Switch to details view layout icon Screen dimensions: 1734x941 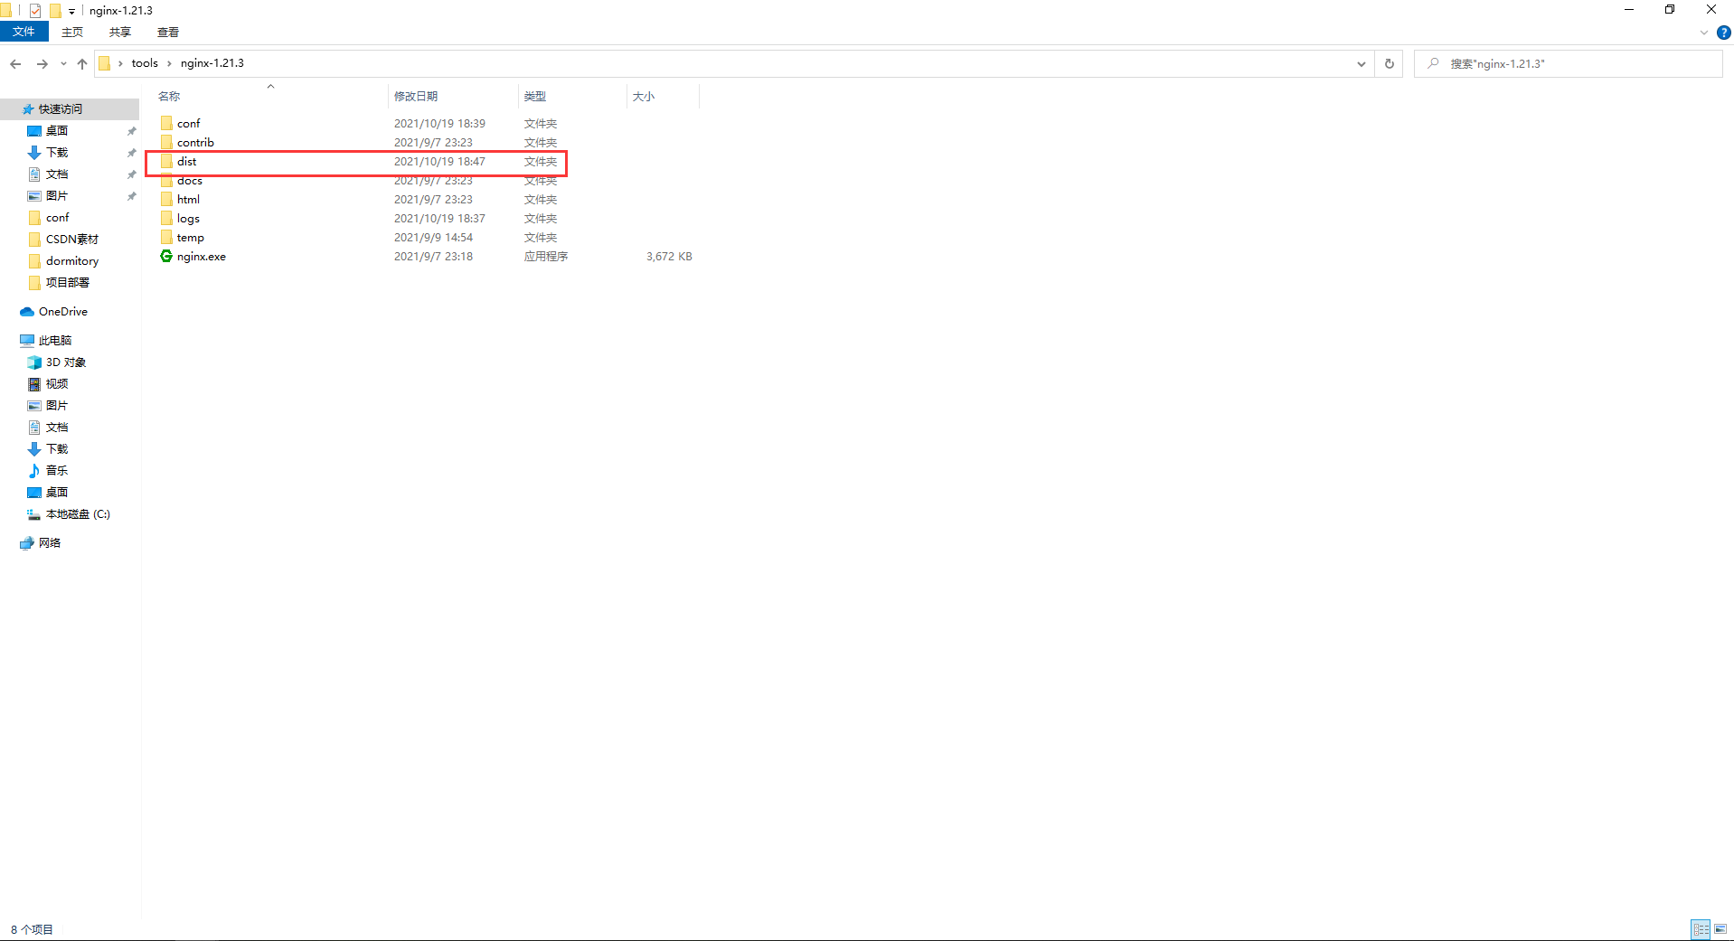click(1701, 929)
